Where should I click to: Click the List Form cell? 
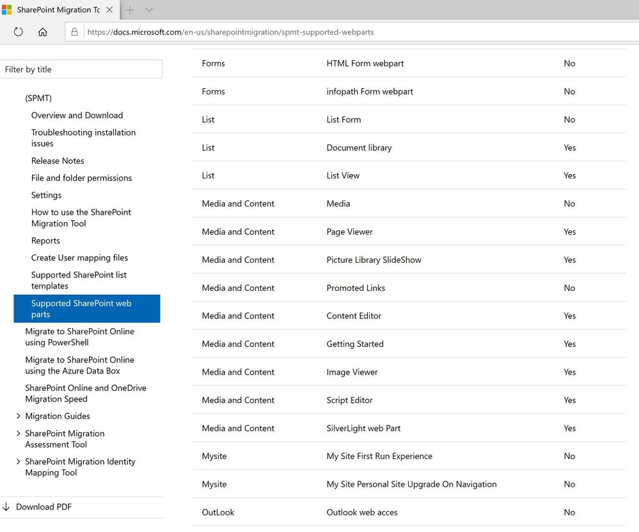[x=343, y=120]
